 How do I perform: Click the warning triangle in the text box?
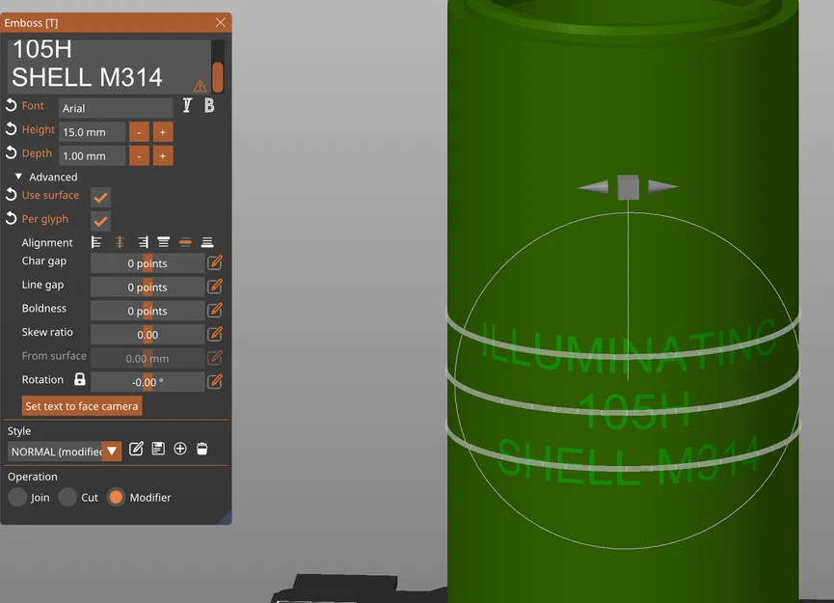[200, 85]
